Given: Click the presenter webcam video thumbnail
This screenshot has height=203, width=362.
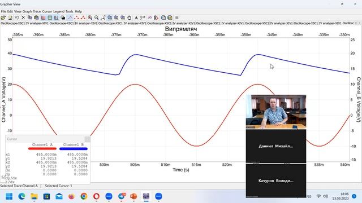Looking at the screenshot, I should pos(276,112).
